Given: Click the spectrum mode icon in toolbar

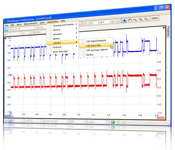Looking at the screenshot, I should click(x=10, y=30).
